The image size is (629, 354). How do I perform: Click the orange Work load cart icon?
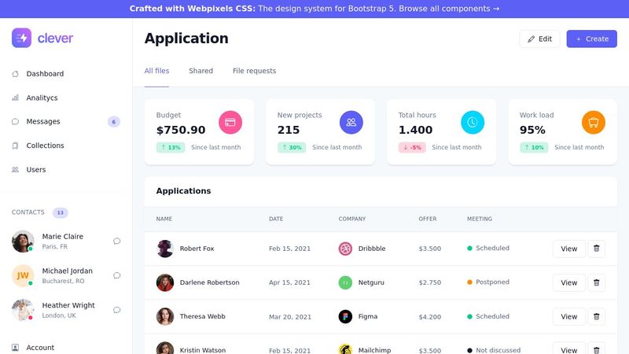(594, 122)
